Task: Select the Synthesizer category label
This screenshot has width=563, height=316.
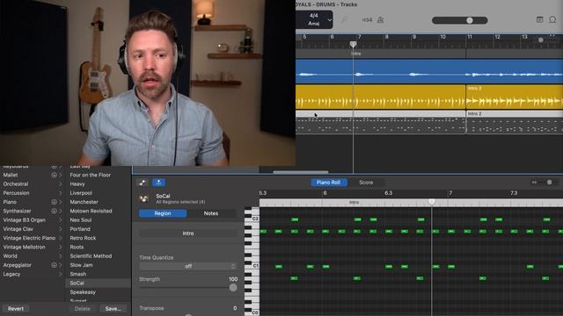Action: click(17, 211)
